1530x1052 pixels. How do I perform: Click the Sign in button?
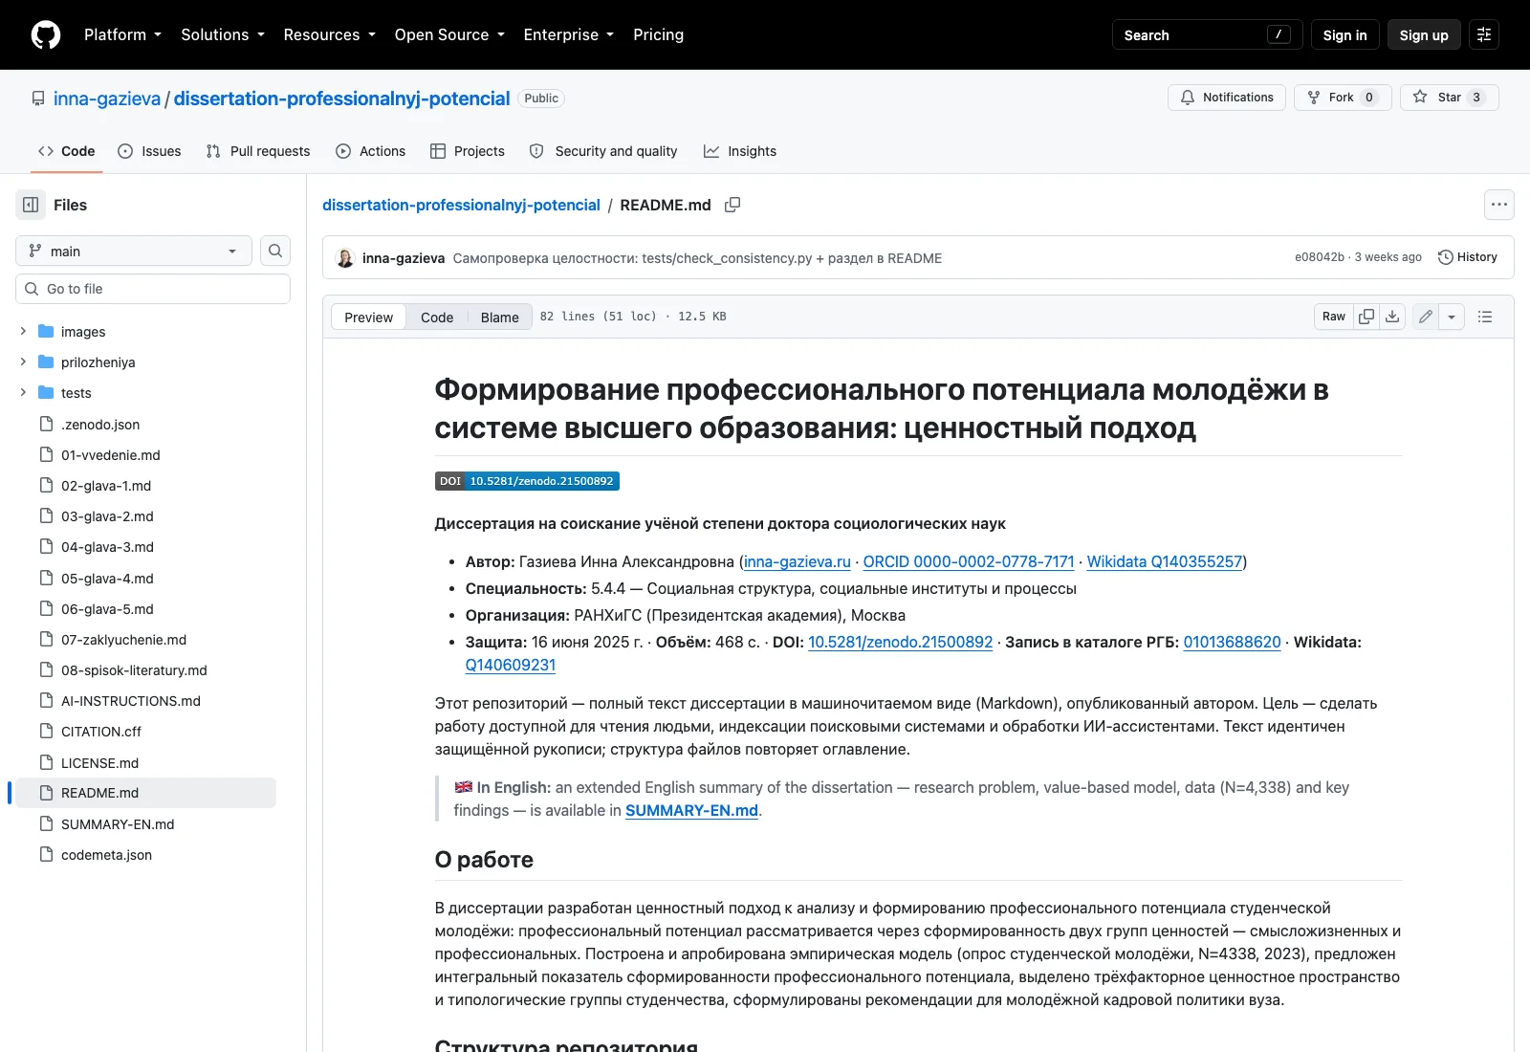point(1344,34)
